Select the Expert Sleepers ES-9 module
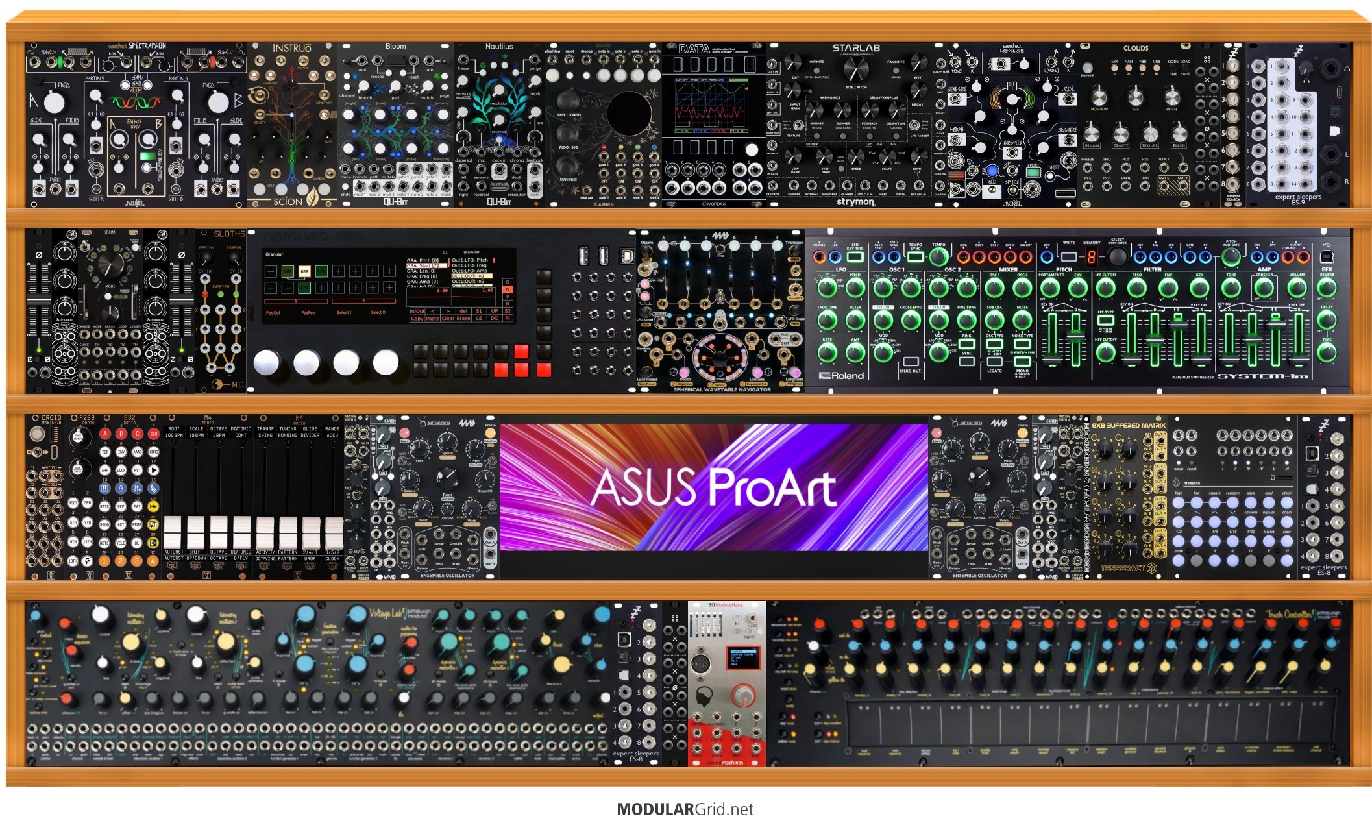This screenshot has height=823, width=1372. [x=1298, y=125]
